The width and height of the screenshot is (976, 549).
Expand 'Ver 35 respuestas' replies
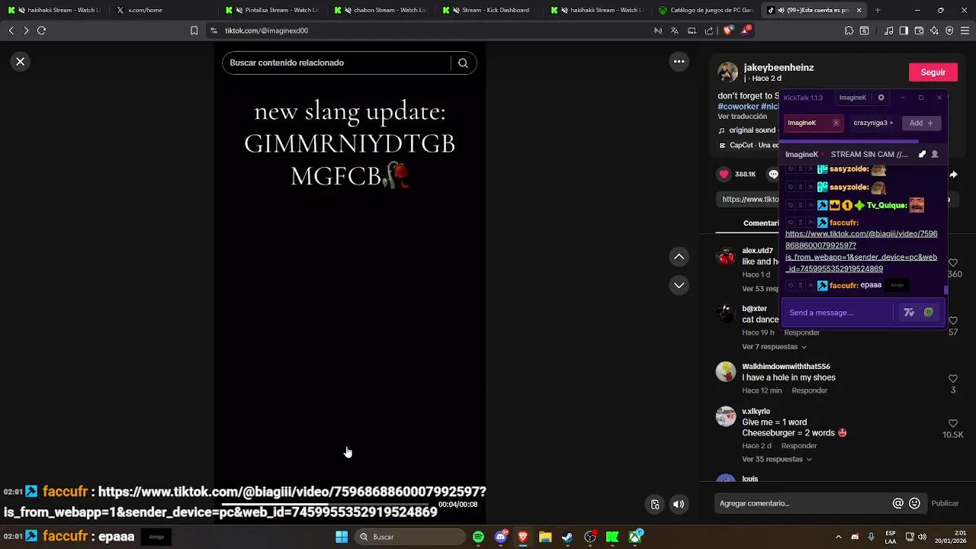coord(777,459)
